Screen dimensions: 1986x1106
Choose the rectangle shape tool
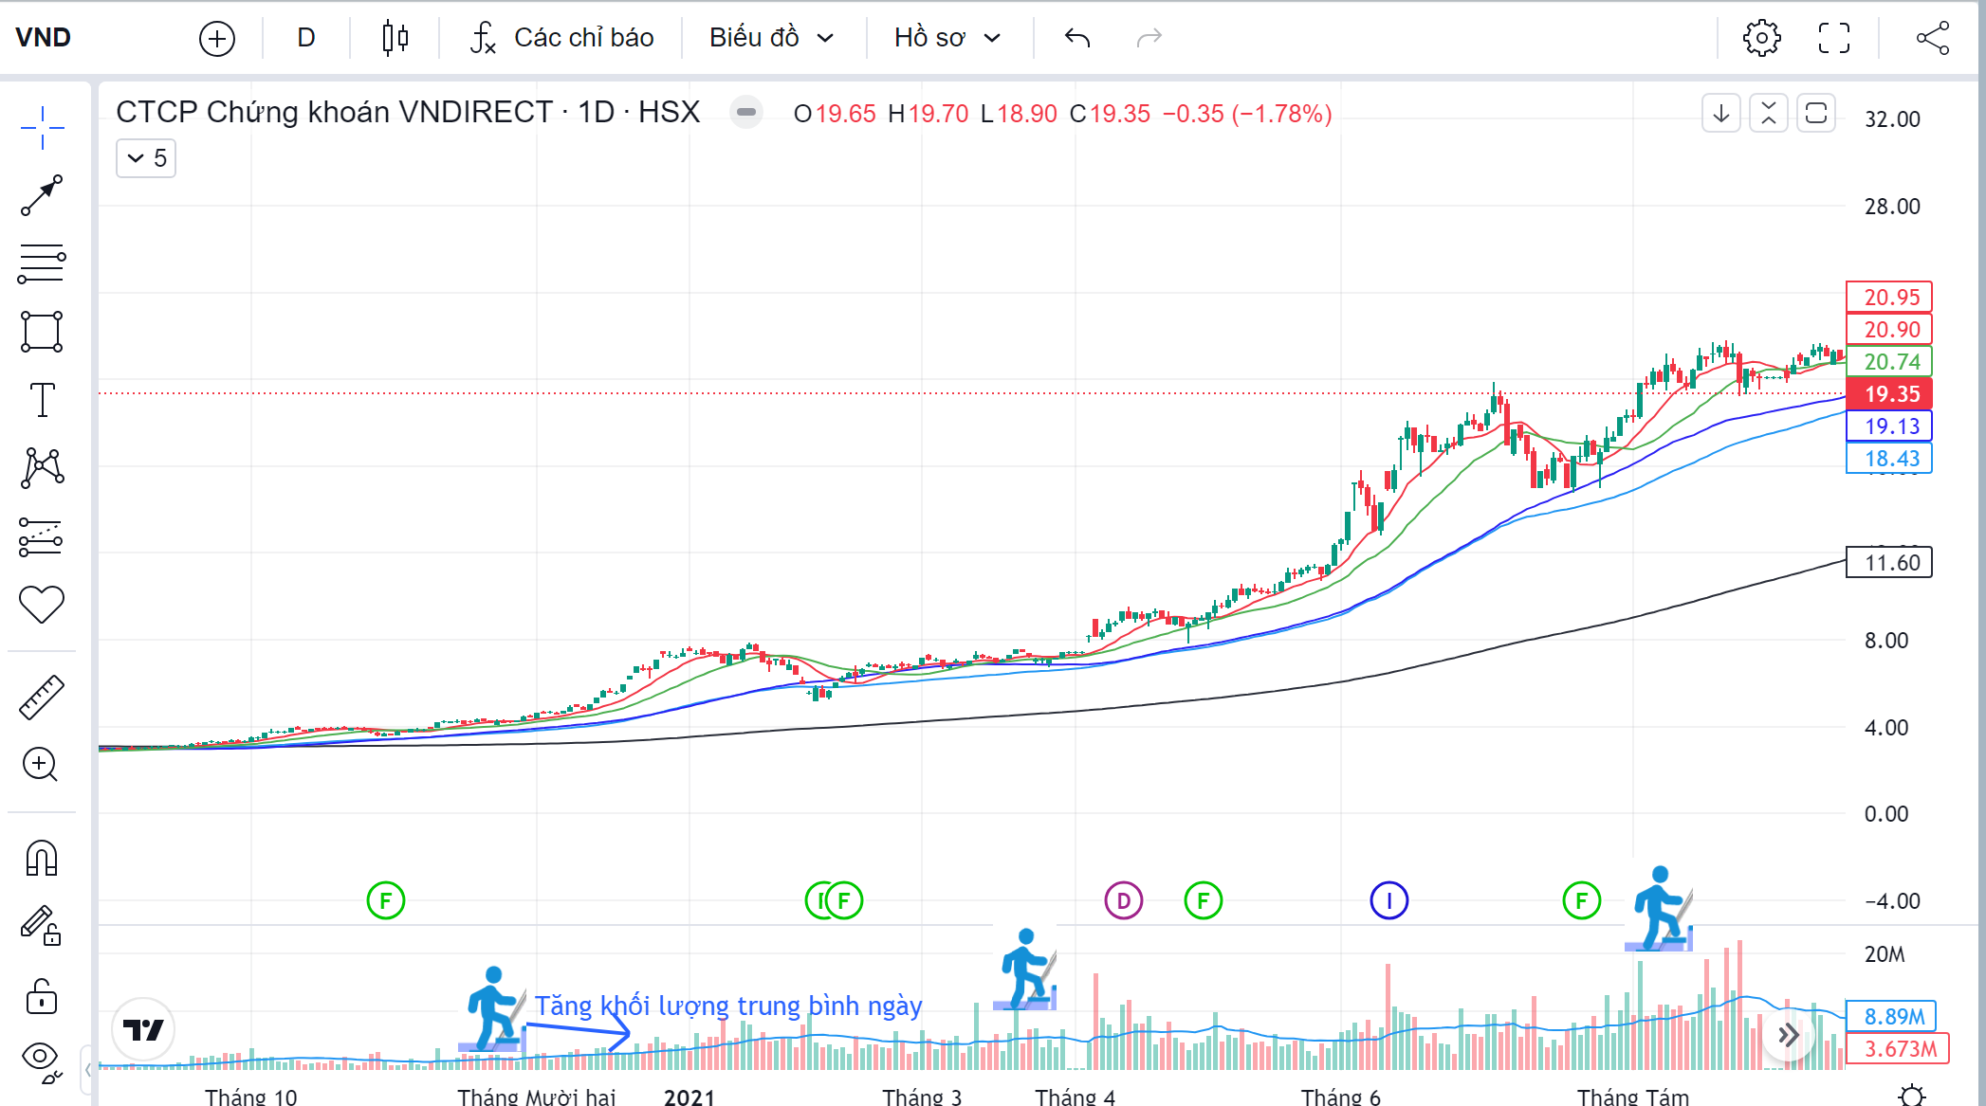point(42,332)
